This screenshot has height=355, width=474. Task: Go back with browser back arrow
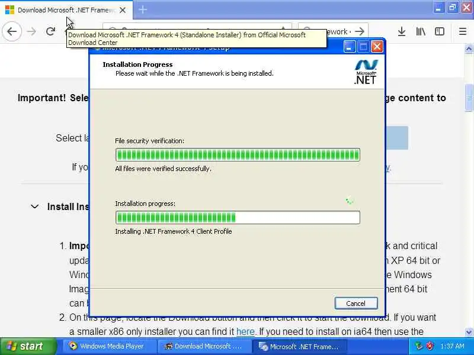(12, 31)
